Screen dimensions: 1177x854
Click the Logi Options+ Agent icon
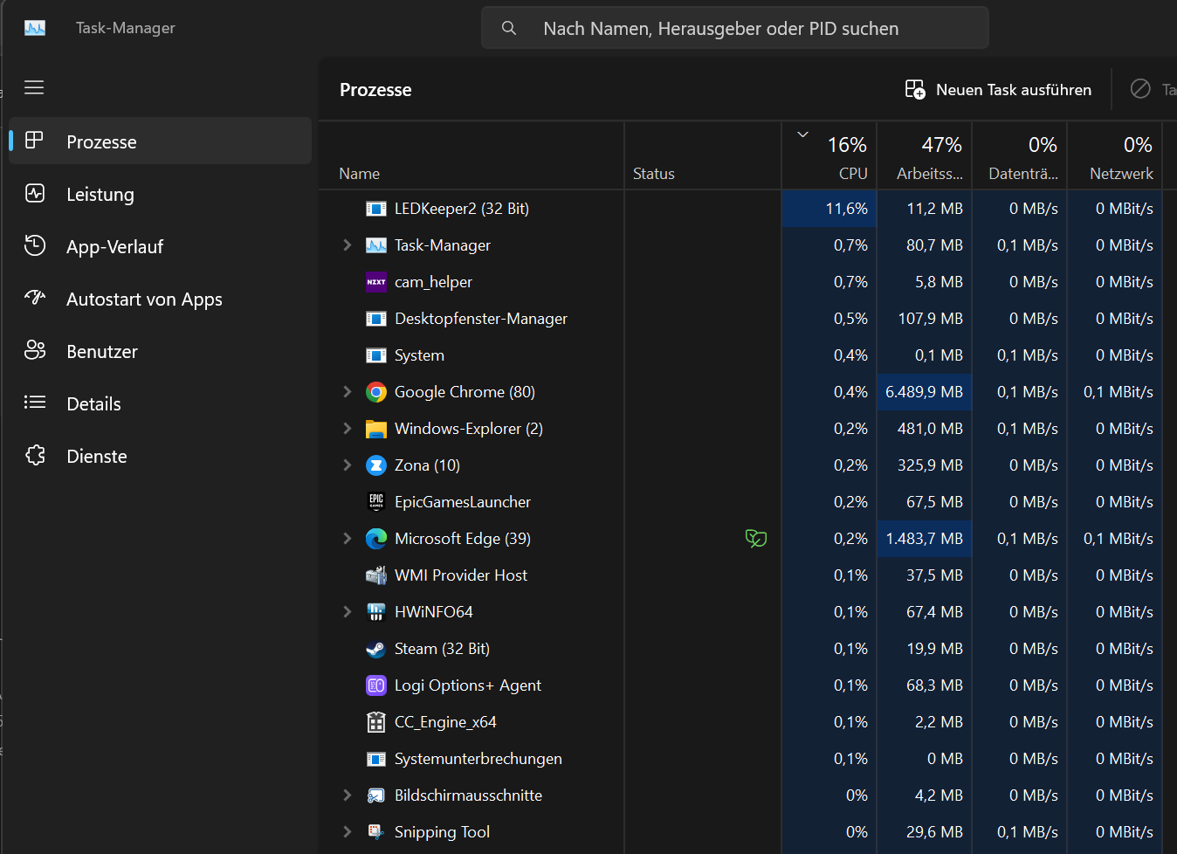coord(376,685)
